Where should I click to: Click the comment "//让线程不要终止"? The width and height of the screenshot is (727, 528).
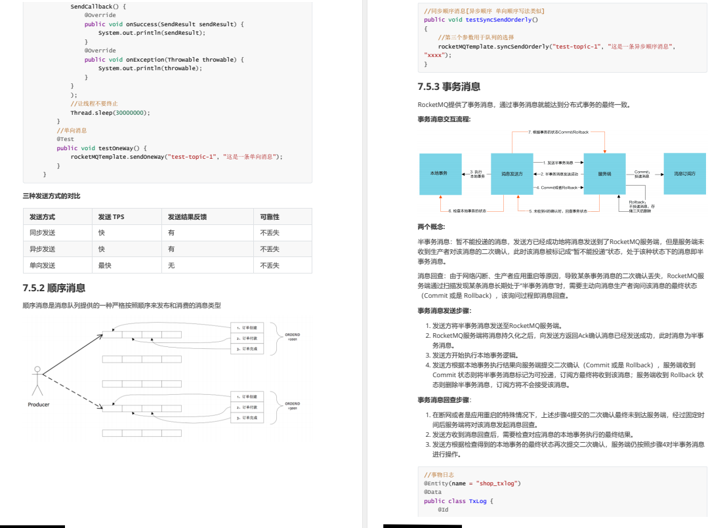[x=94, y=104]
